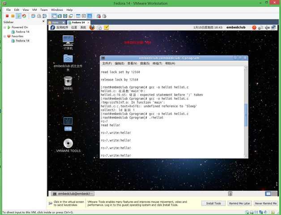281x215 pixels.
Task: Click the Reset VM toolbar icon
Action: [x=24, y=16]
